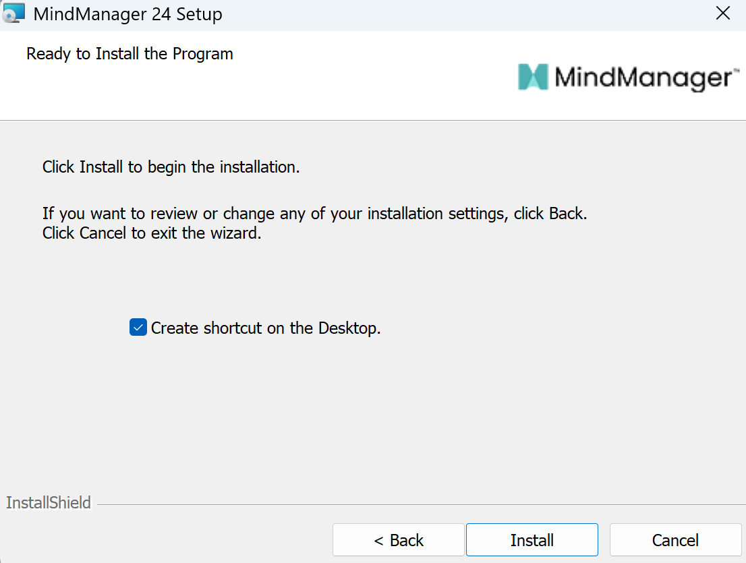Viewport: 746px width, 563px height.
Task: Click the 'Ready to Install the Program' heading
Action: [x=130, y=54]
